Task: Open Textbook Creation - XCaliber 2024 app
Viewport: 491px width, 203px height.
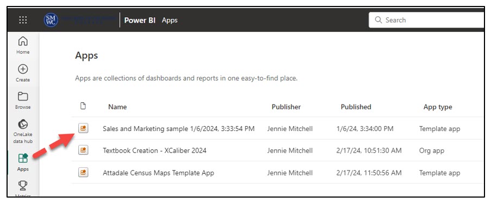Action: [155, 150]
